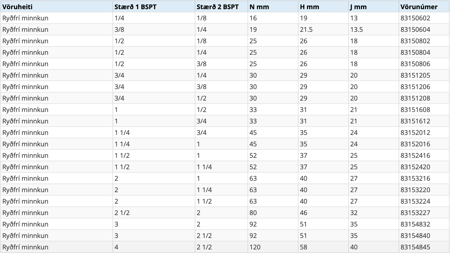Click the N mm column header

click(259, 7)
